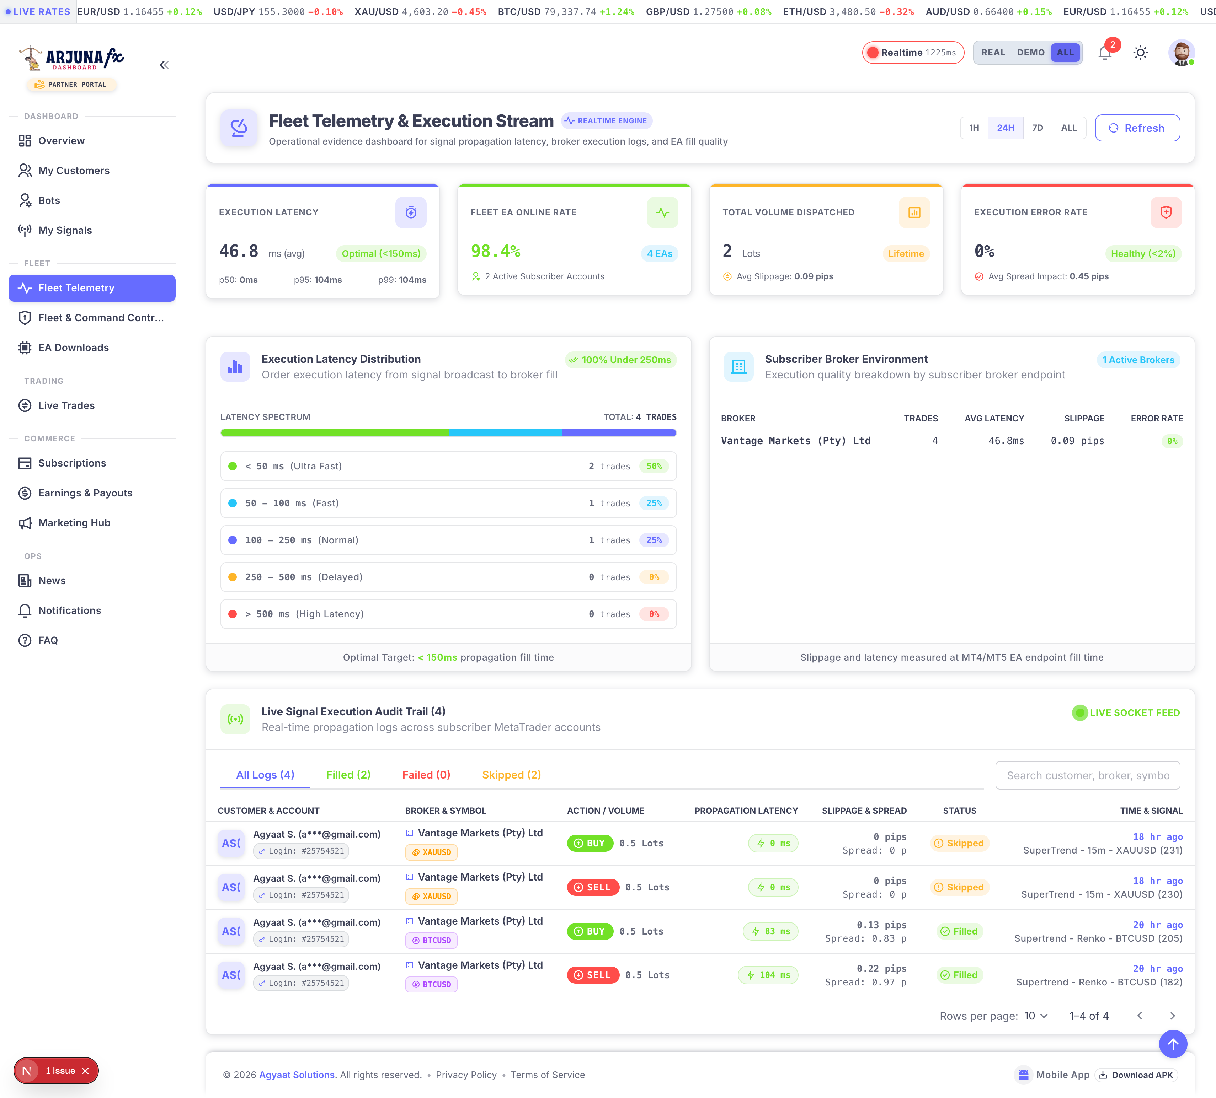The image size is (1216, 1098).
Task: Show the Skipped (2) logs tab
Action: click(511, 775)
